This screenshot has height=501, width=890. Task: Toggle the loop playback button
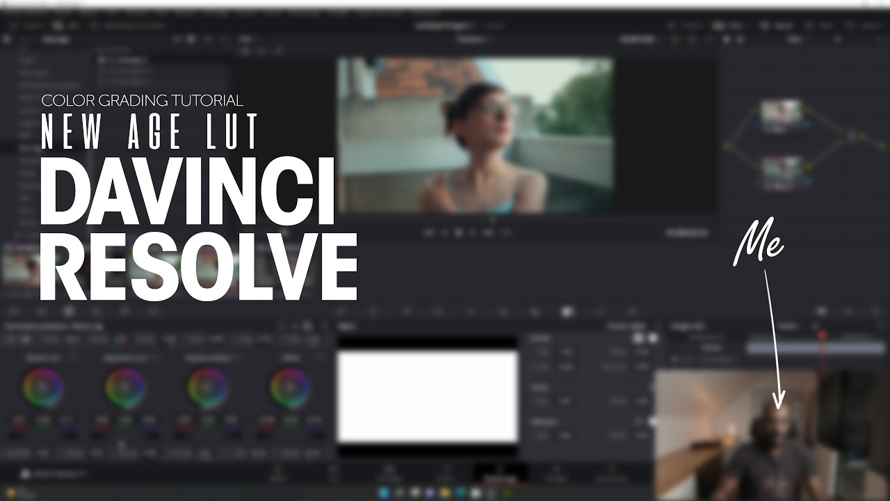pos(505,232)
